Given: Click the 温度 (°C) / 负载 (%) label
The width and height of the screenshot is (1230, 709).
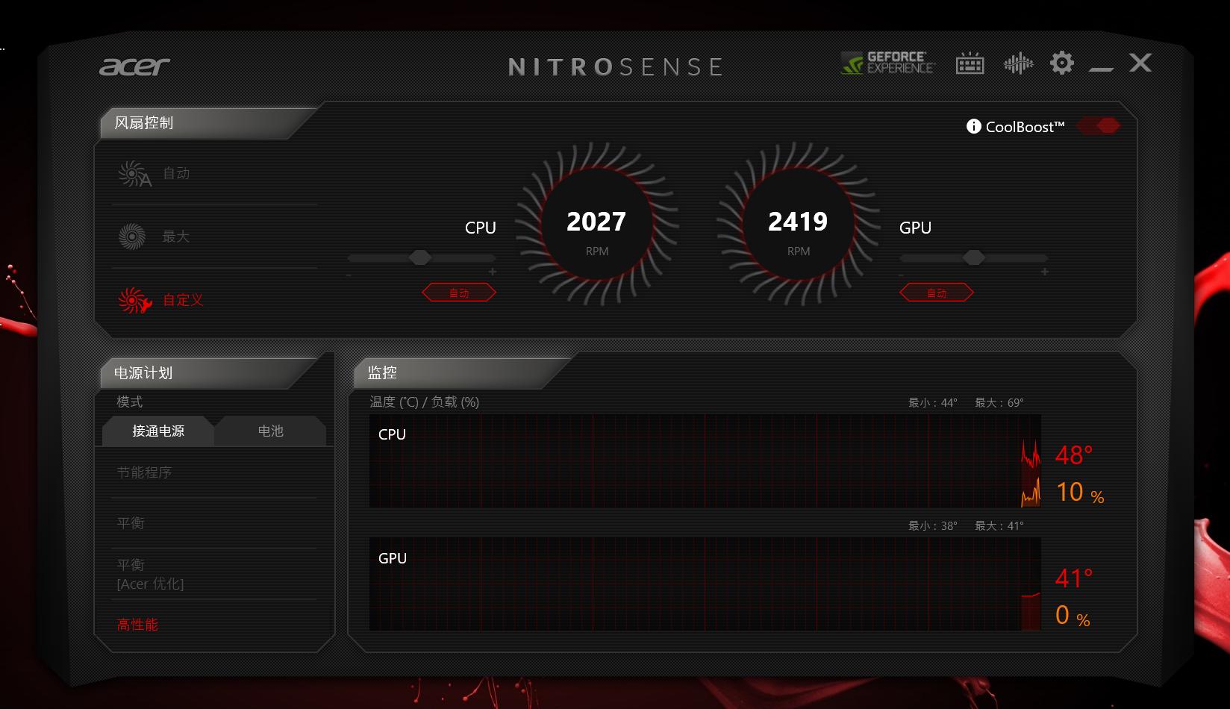Looking at the screenshot, I should 425,402.
